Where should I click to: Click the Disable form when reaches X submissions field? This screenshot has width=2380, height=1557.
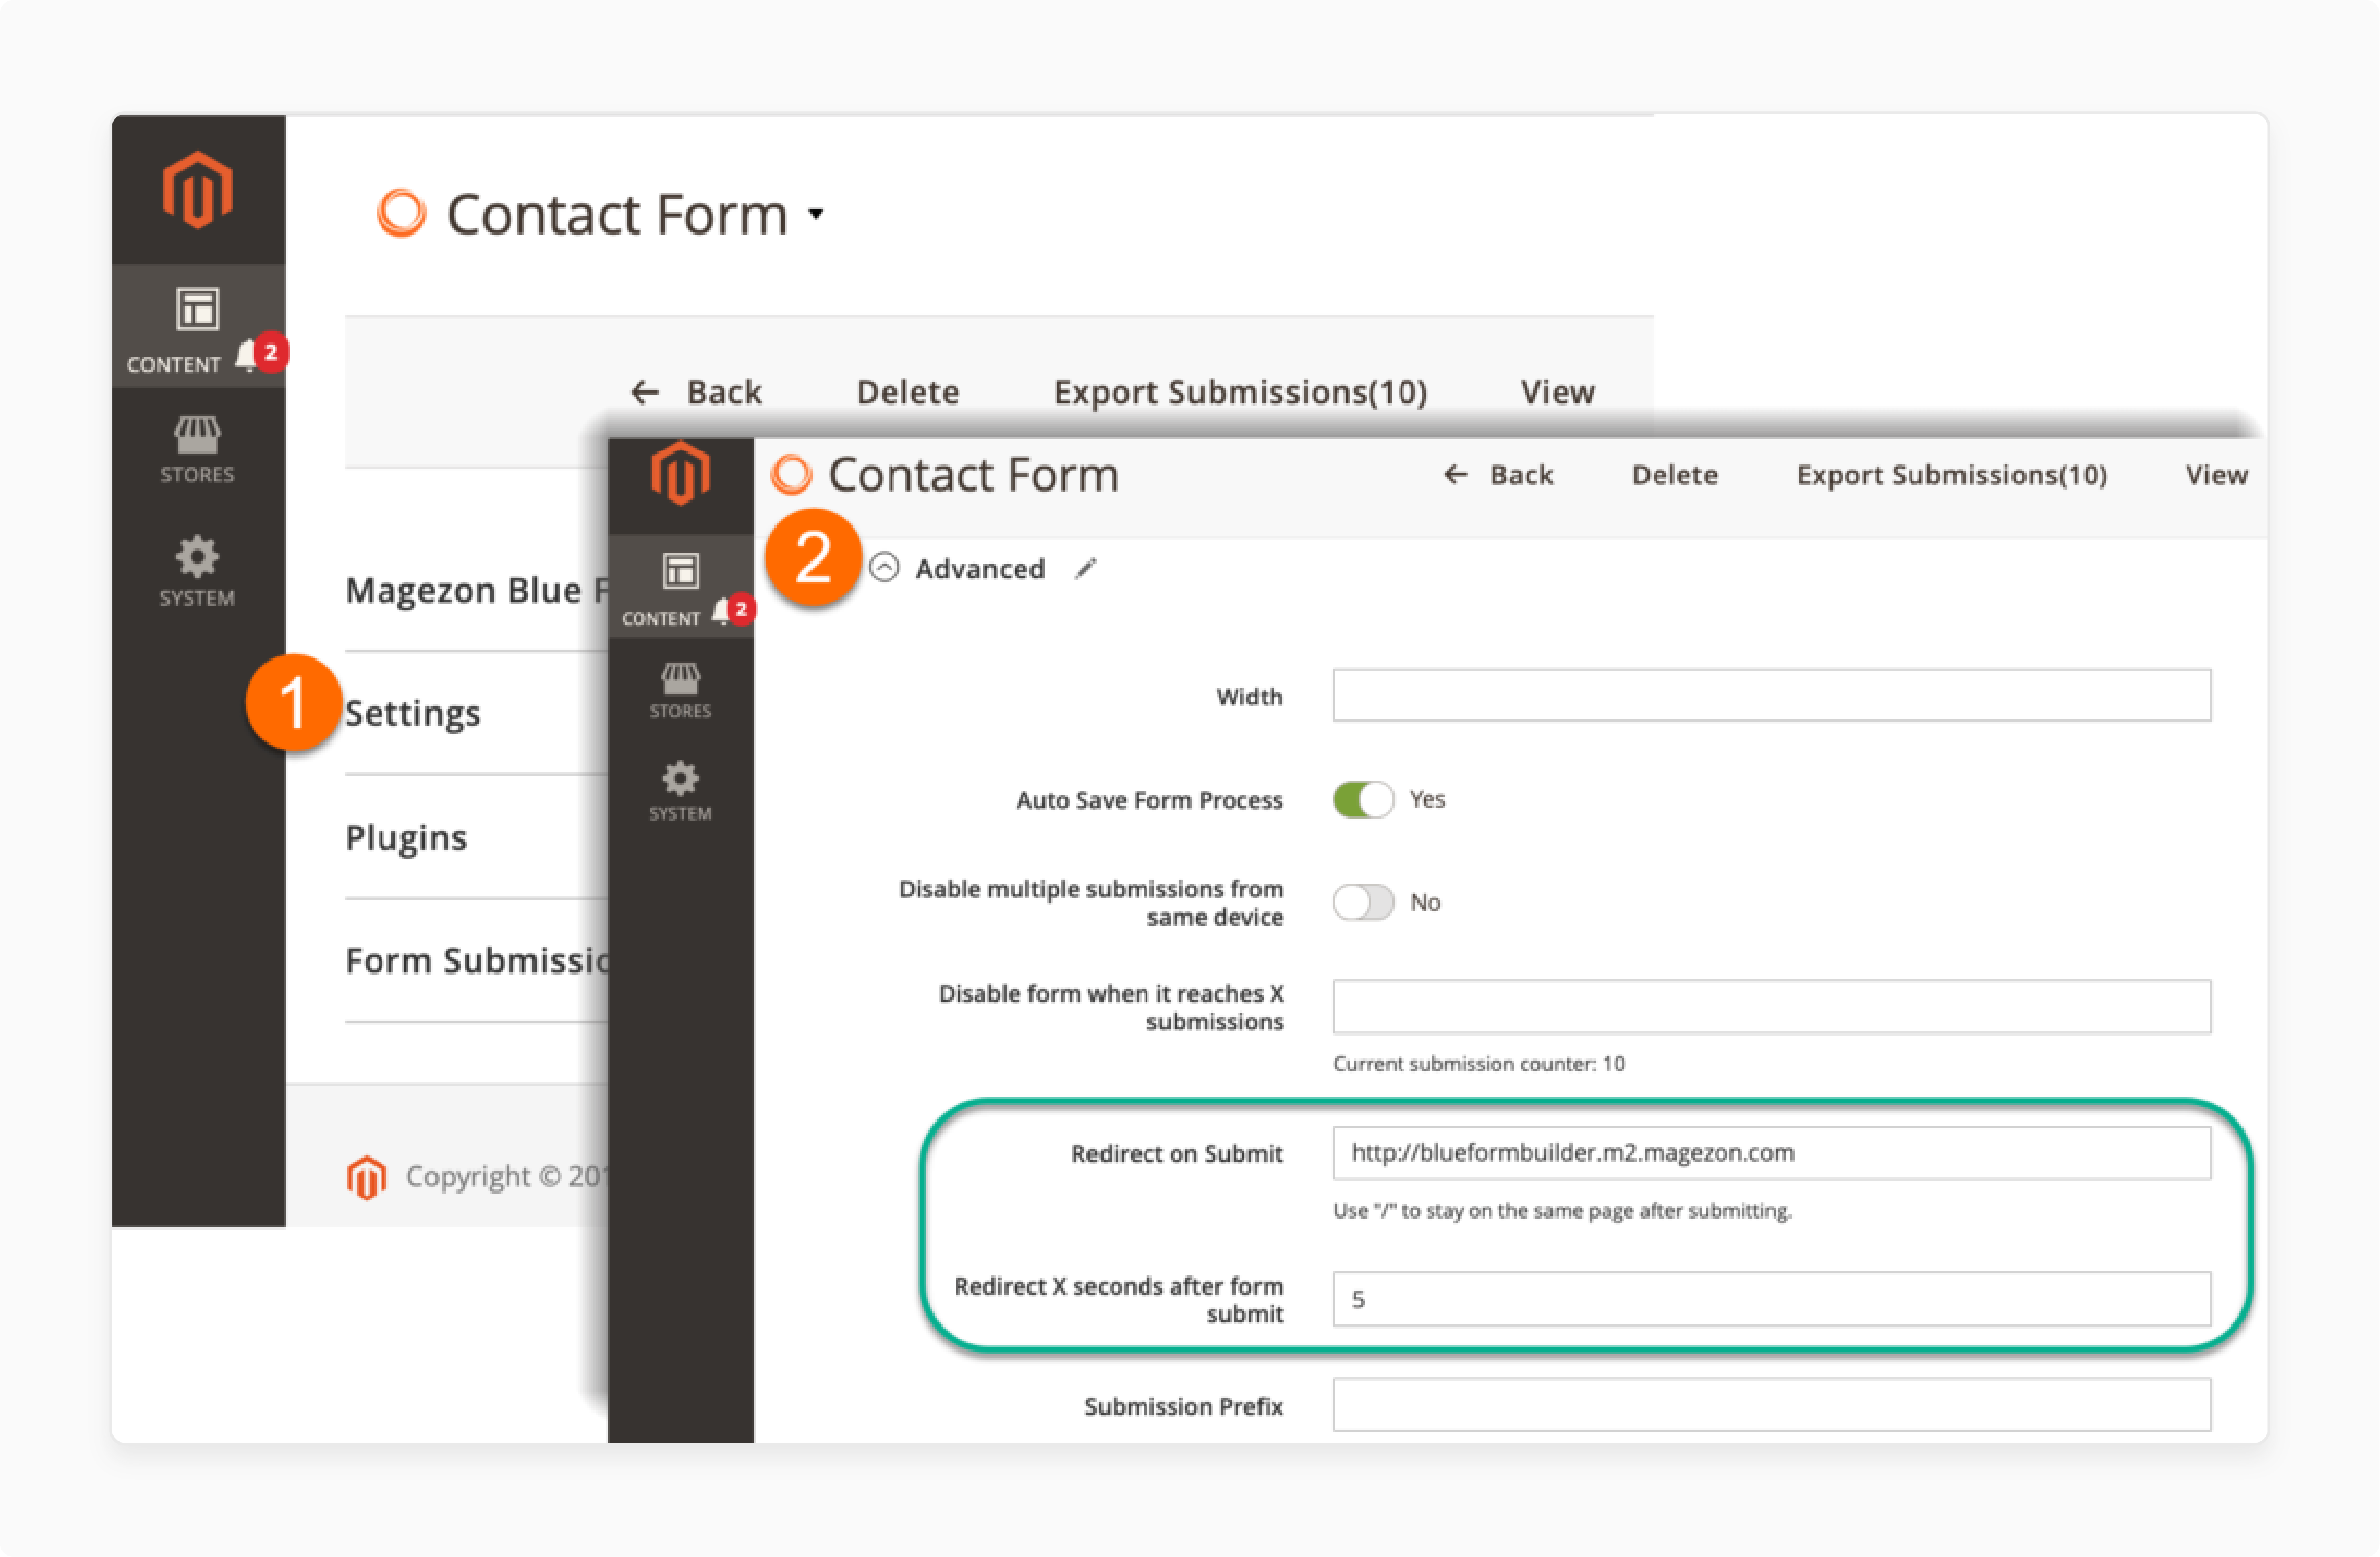click(x=1771, y=1006)
